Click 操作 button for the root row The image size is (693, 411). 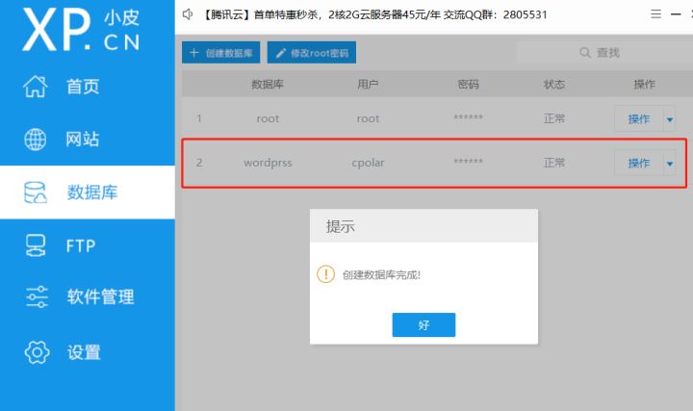click(639, 118)
